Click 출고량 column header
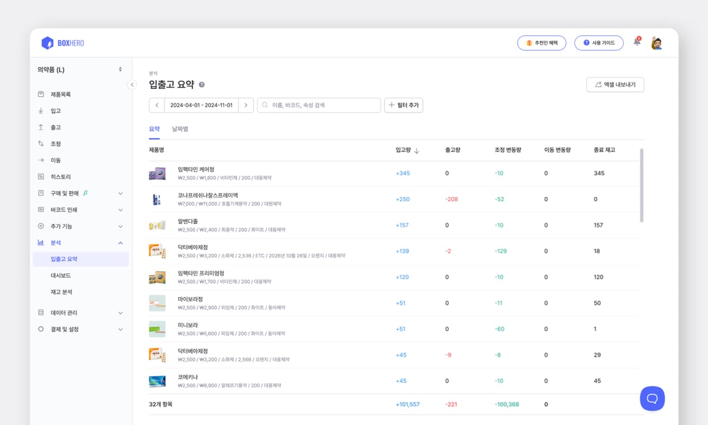708x425 pixels. pos(453,150)
